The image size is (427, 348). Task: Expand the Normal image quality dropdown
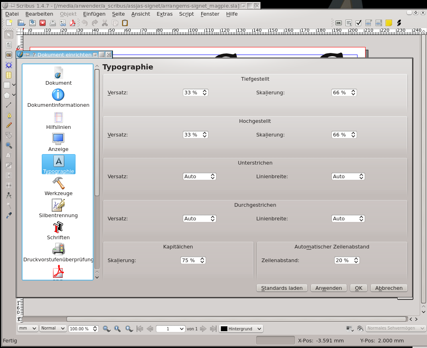pos(53,328)
